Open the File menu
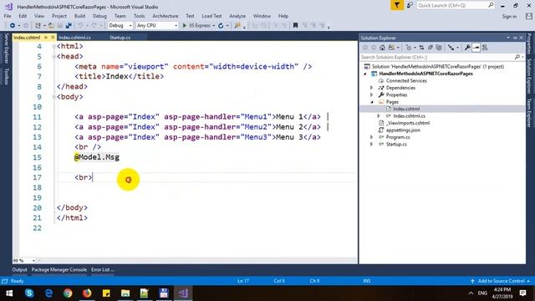This screenshot has width=535, height=301. click(8, 16)
